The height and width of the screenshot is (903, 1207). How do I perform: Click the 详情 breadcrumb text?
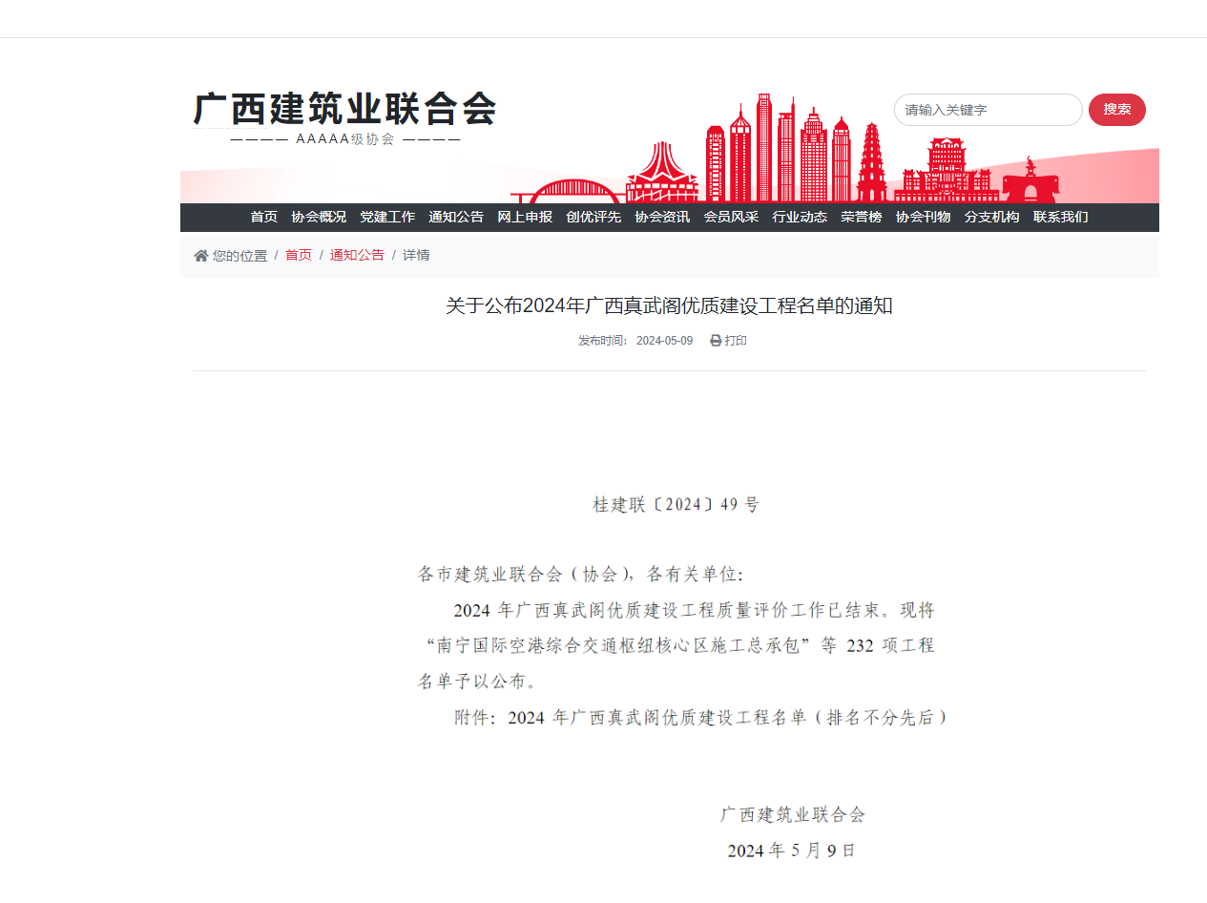tap(416, 256)
